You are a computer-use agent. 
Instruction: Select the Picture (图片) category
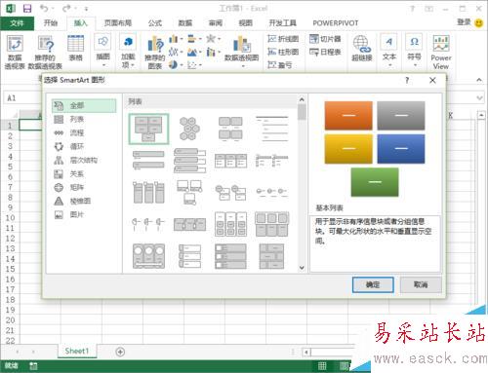[x=84, y=214]
